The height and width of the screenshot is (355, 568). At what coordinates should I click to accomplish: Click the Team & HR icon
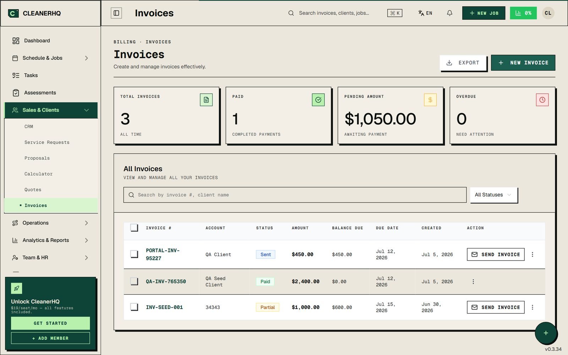[x=15, y=258]
